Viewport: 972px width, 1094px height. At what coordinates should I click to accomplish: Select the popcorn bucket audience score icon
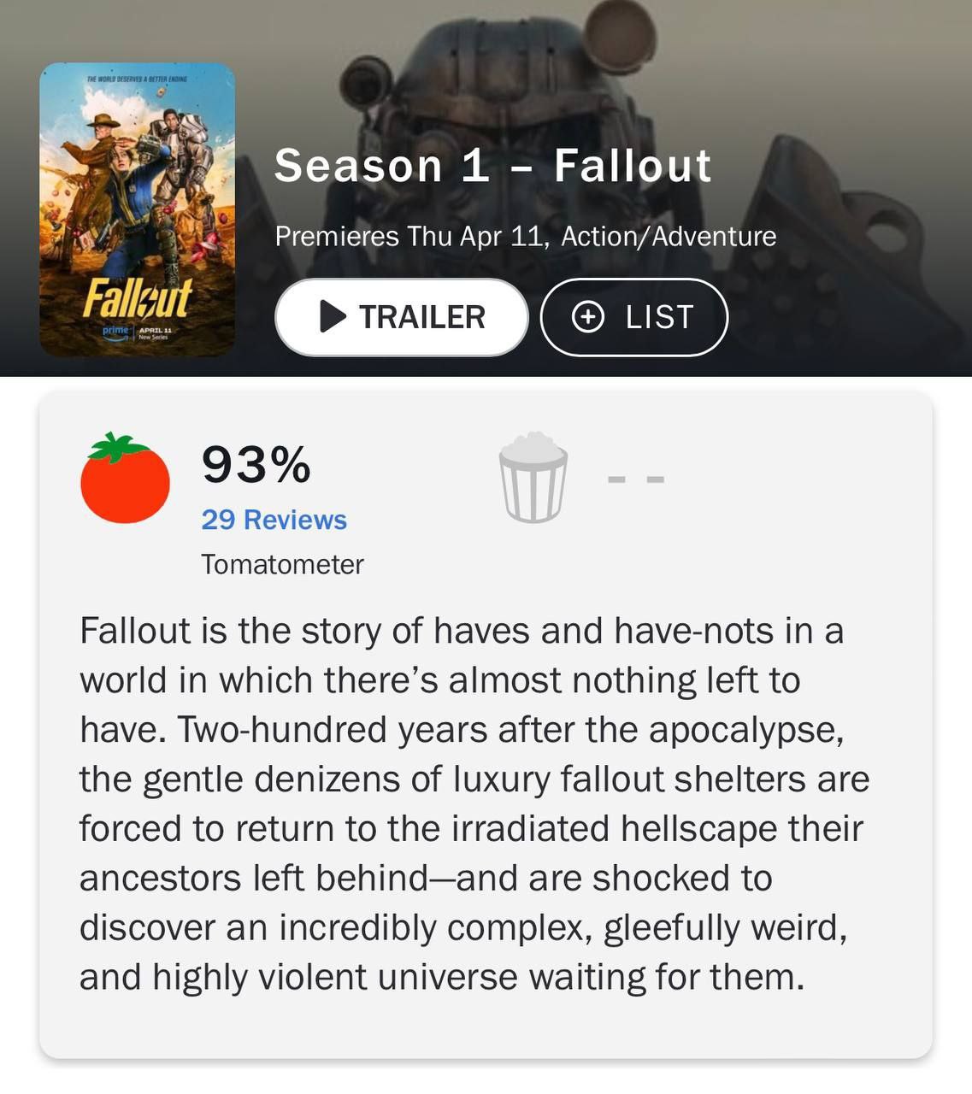pos(533,478)
